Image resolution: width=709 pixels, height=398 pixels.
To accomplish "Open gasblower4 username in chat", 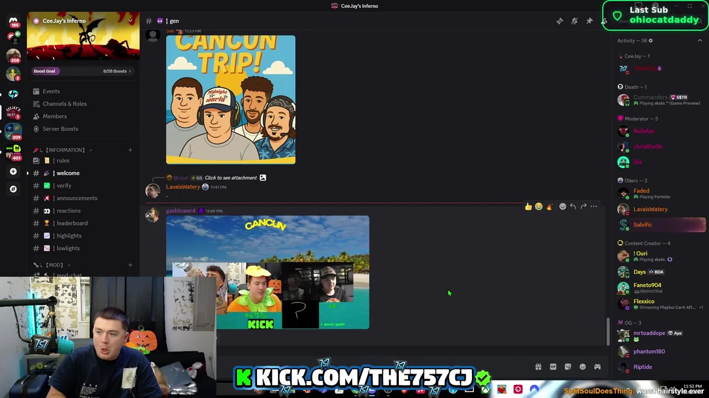I will [x=181, y=211].
